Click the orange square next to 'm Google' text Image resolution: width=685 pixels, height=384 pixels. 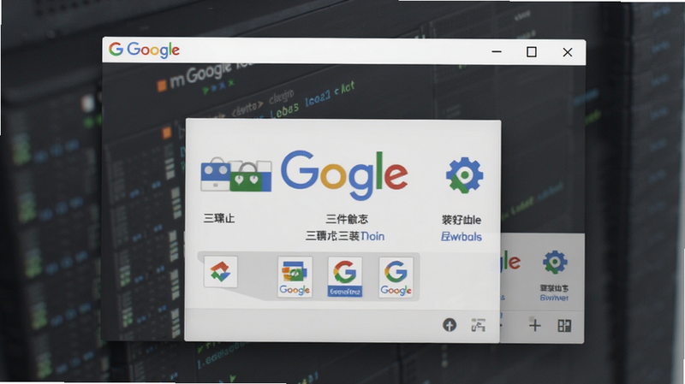[162, 85]
